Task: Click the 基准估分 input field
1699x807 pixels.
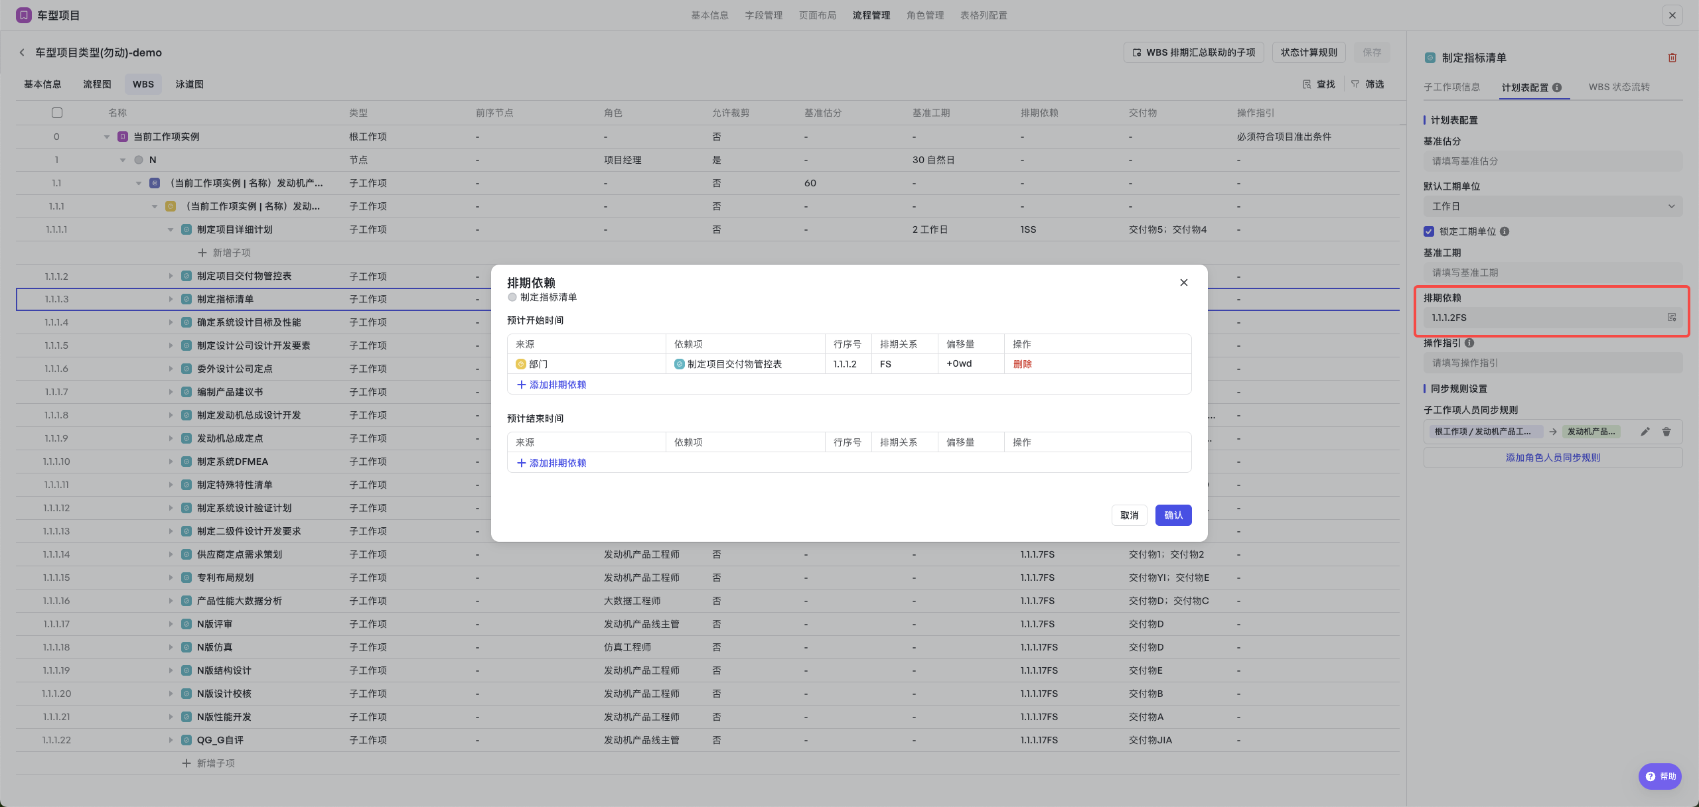Action: click(1552, 161)
